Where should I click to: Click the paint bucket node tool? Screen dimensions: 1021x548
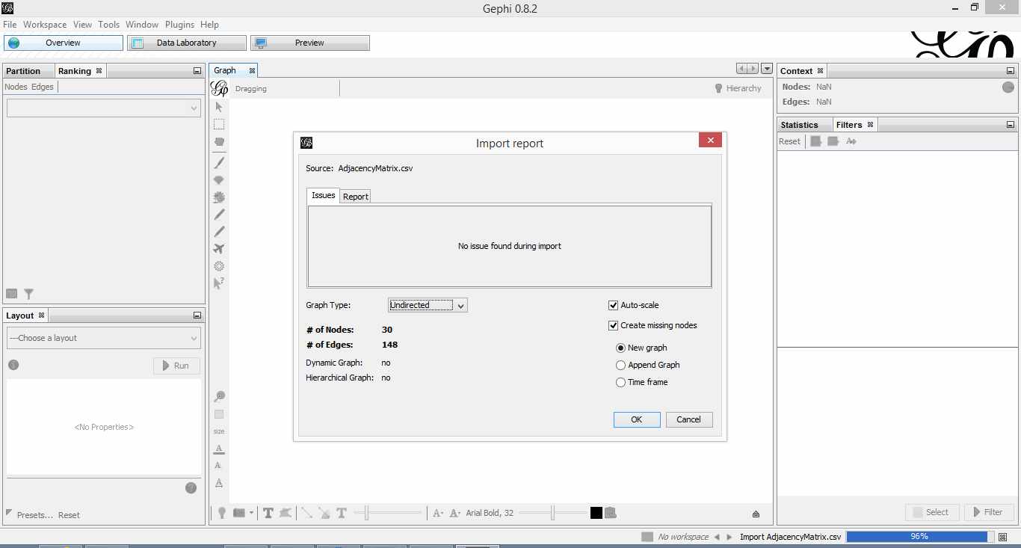219,180
